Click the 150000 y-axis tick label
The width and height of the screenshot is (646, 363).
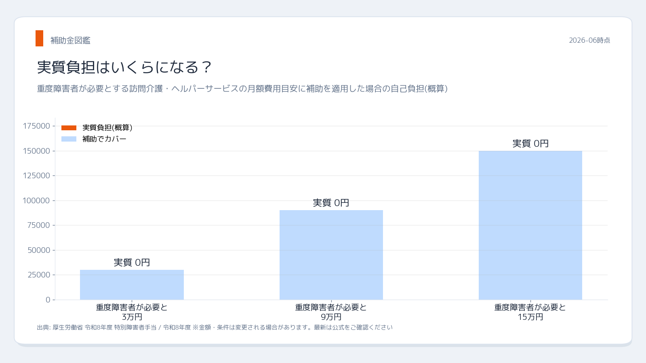36,151
